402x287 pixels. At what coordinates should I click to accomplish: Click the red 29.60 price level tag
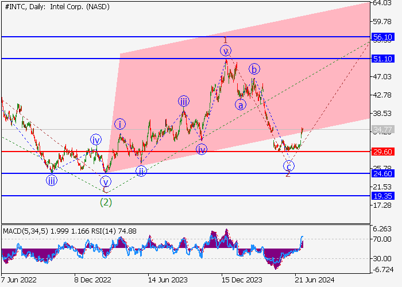[382, 152]
